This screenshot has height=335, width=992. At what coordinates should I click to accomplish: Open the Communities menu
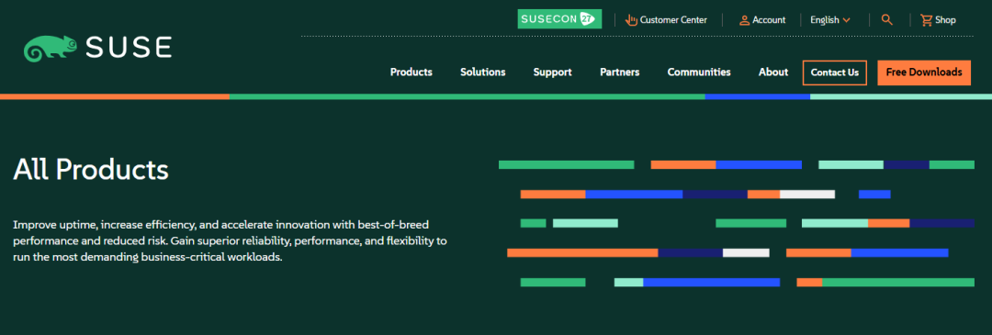click(699, 73)
